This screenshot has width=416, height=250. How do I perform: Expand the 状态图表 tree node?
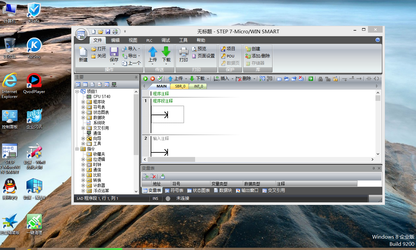(x=83, y=112)
